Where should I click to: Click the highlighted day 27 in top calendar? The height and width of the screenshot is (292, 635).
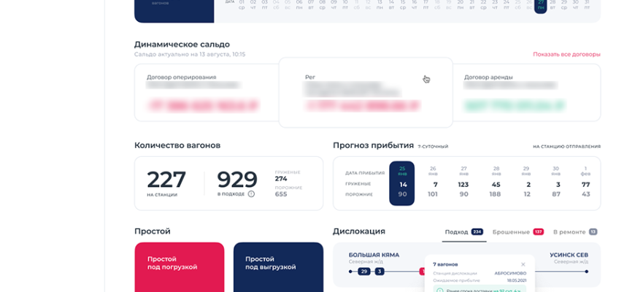click(x=540, y=7)
